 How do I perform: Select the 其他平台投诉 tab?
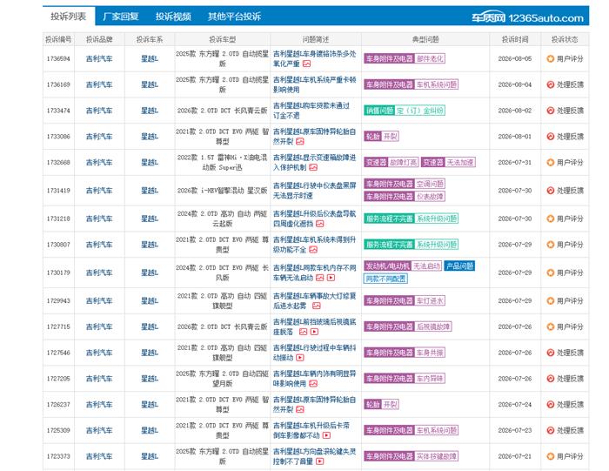tap(234, 17)
